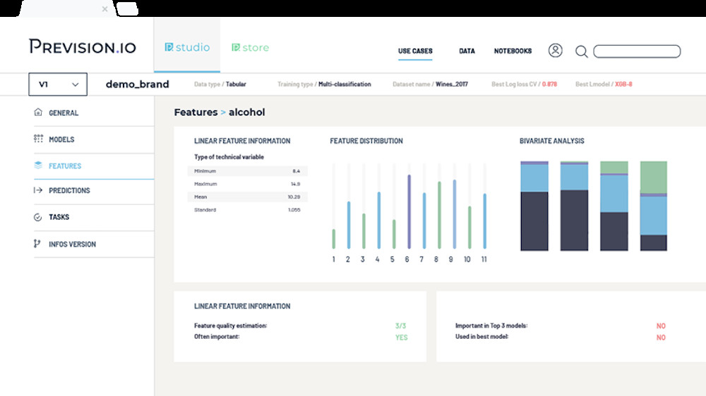Open the Data menu item
Image resolution: width=706 pixels, height=396 pixels.
pos(467,51)
